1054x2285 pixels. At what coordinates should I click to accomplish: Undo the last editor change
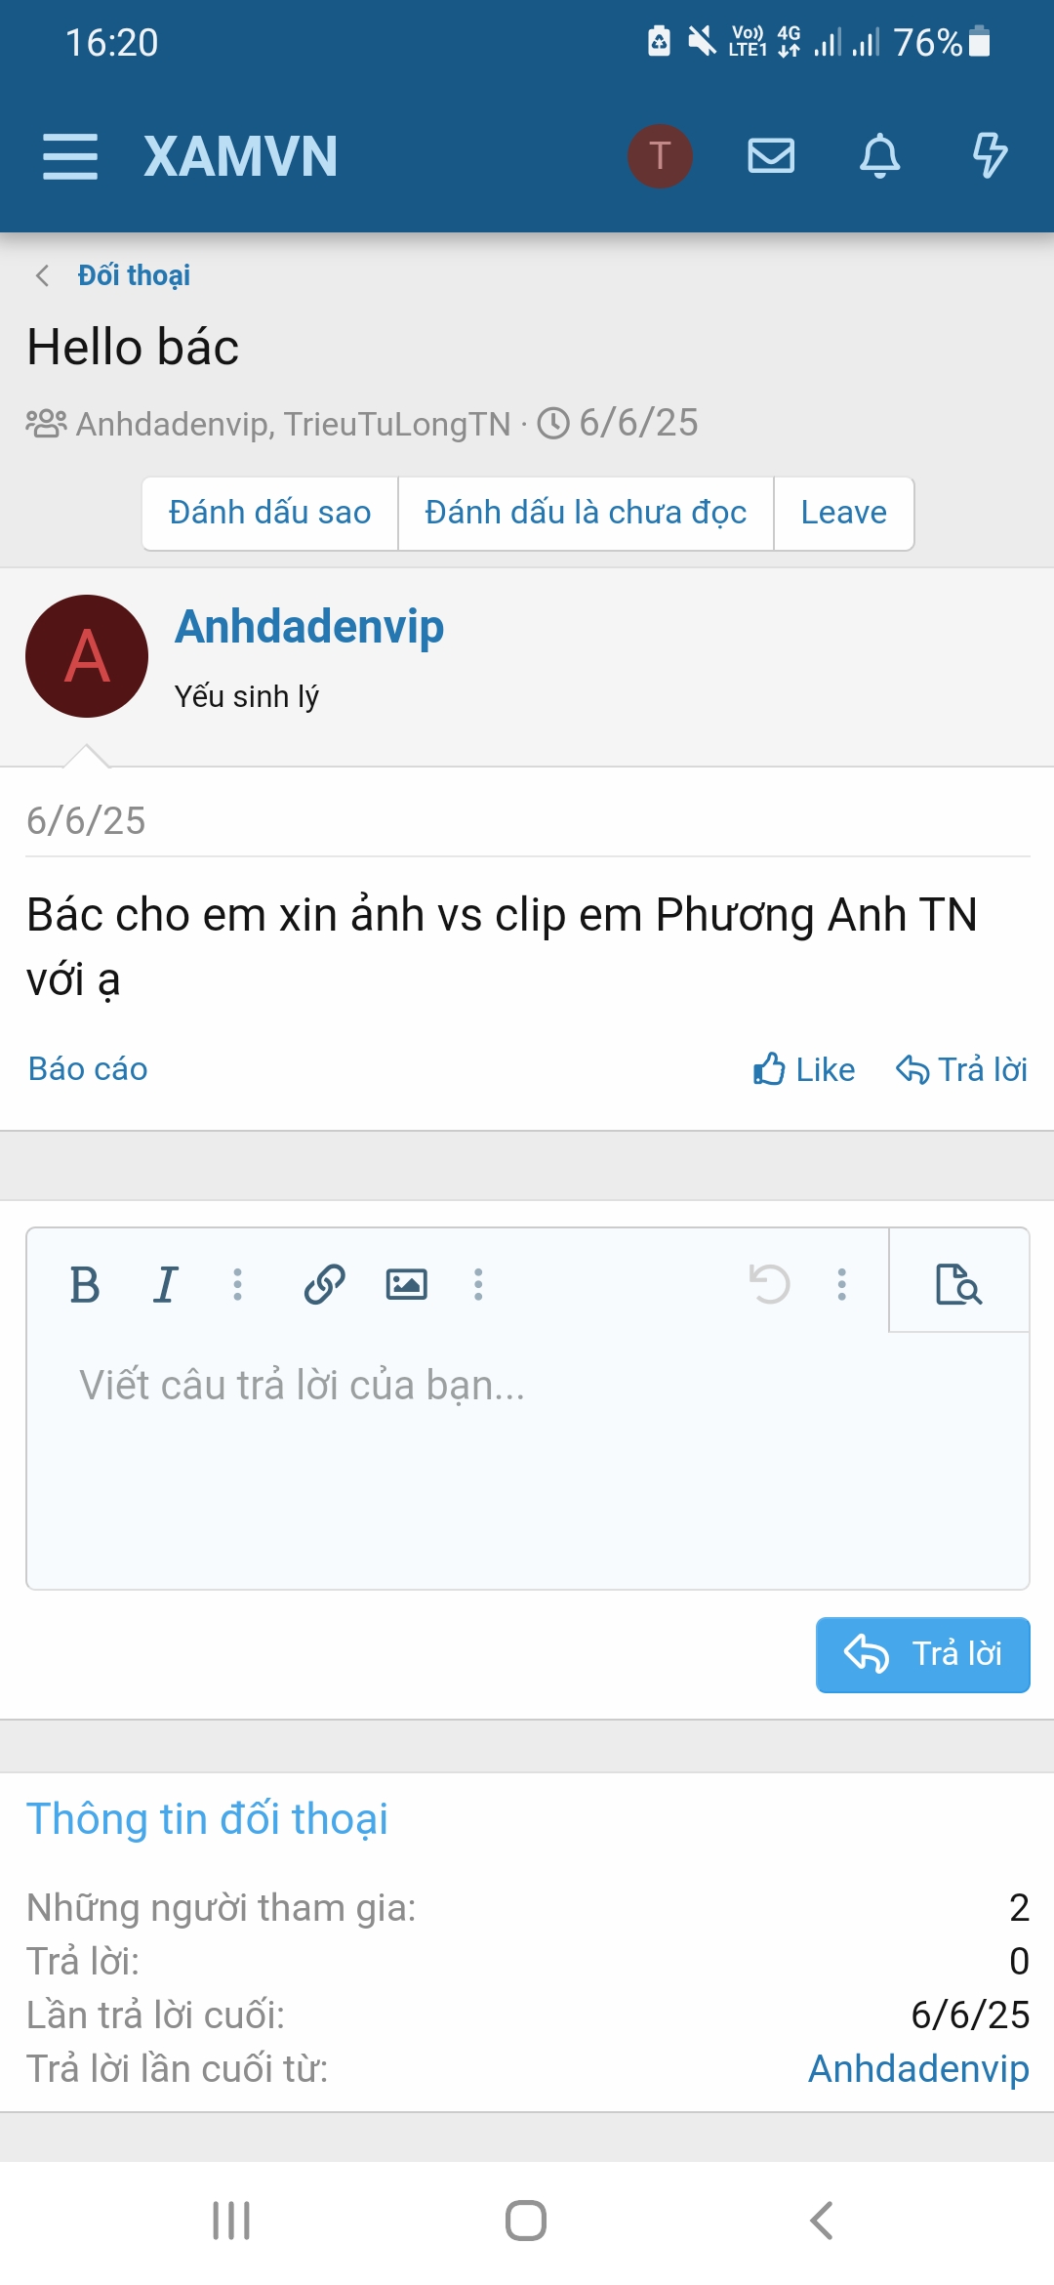[x=769, y=1284]
